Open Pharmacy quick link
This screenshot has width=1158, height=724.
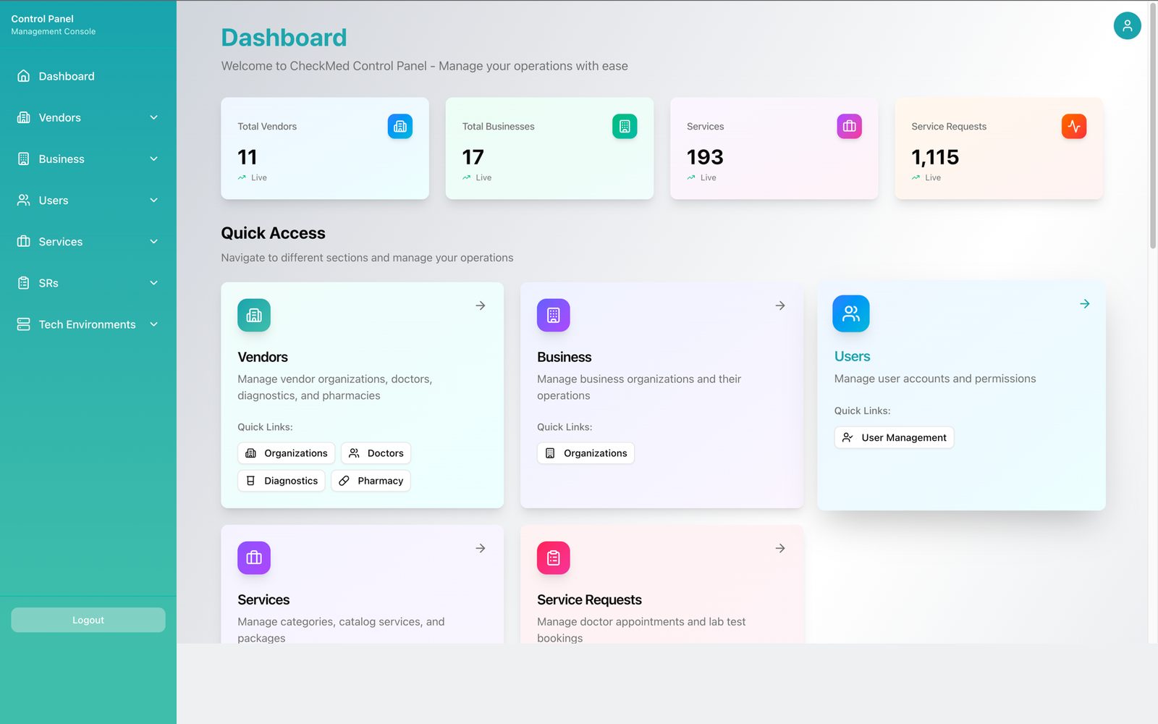tap(371, 481)
